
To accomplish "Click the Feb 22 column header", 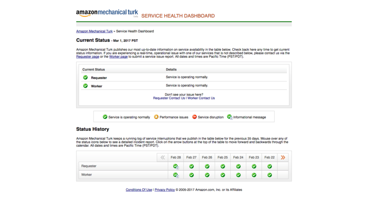I will [x=270, y=157].
